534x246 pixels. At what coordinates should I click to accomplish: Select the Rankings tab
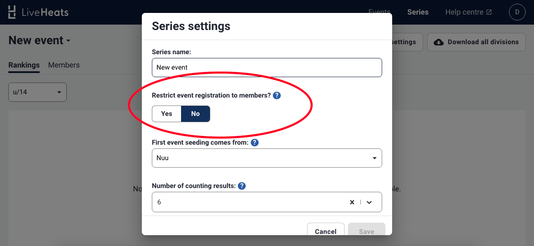point(24,65)
